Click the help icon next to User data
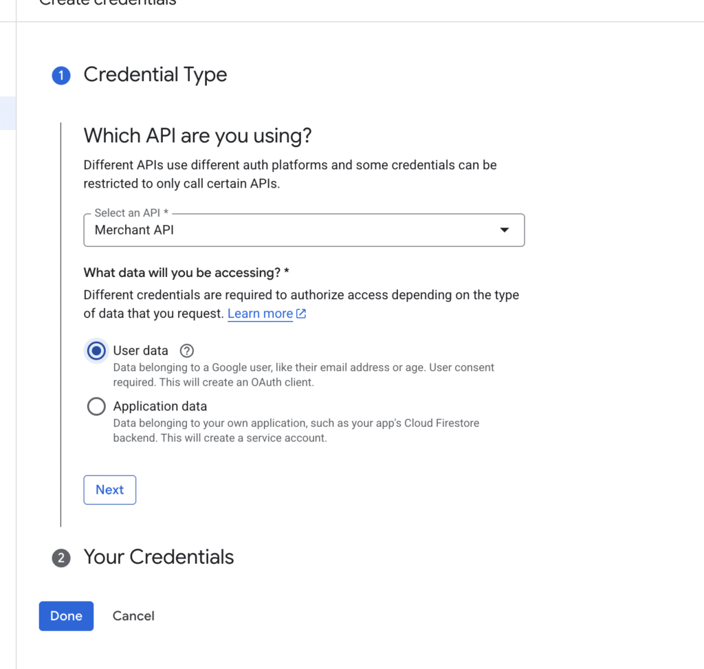The width and height of the screenshot is (704, 669). tap(186, 351)
